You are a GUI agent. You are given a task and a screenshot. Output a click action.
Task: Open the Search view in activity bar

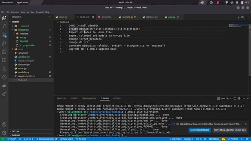pos(4,26)
